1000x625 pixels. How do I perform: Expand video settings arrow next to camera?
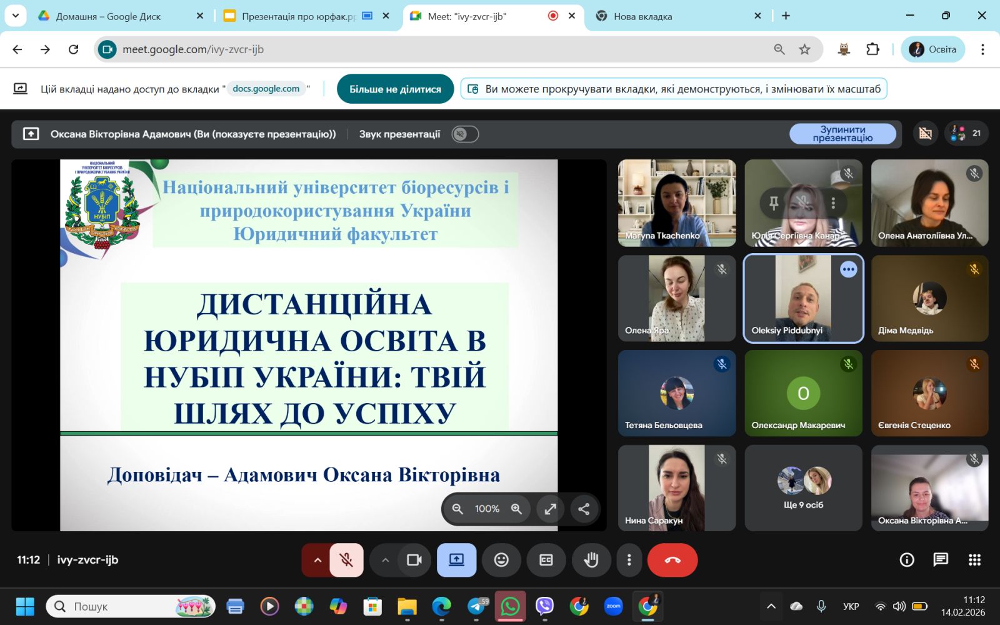tap(386, 560)
